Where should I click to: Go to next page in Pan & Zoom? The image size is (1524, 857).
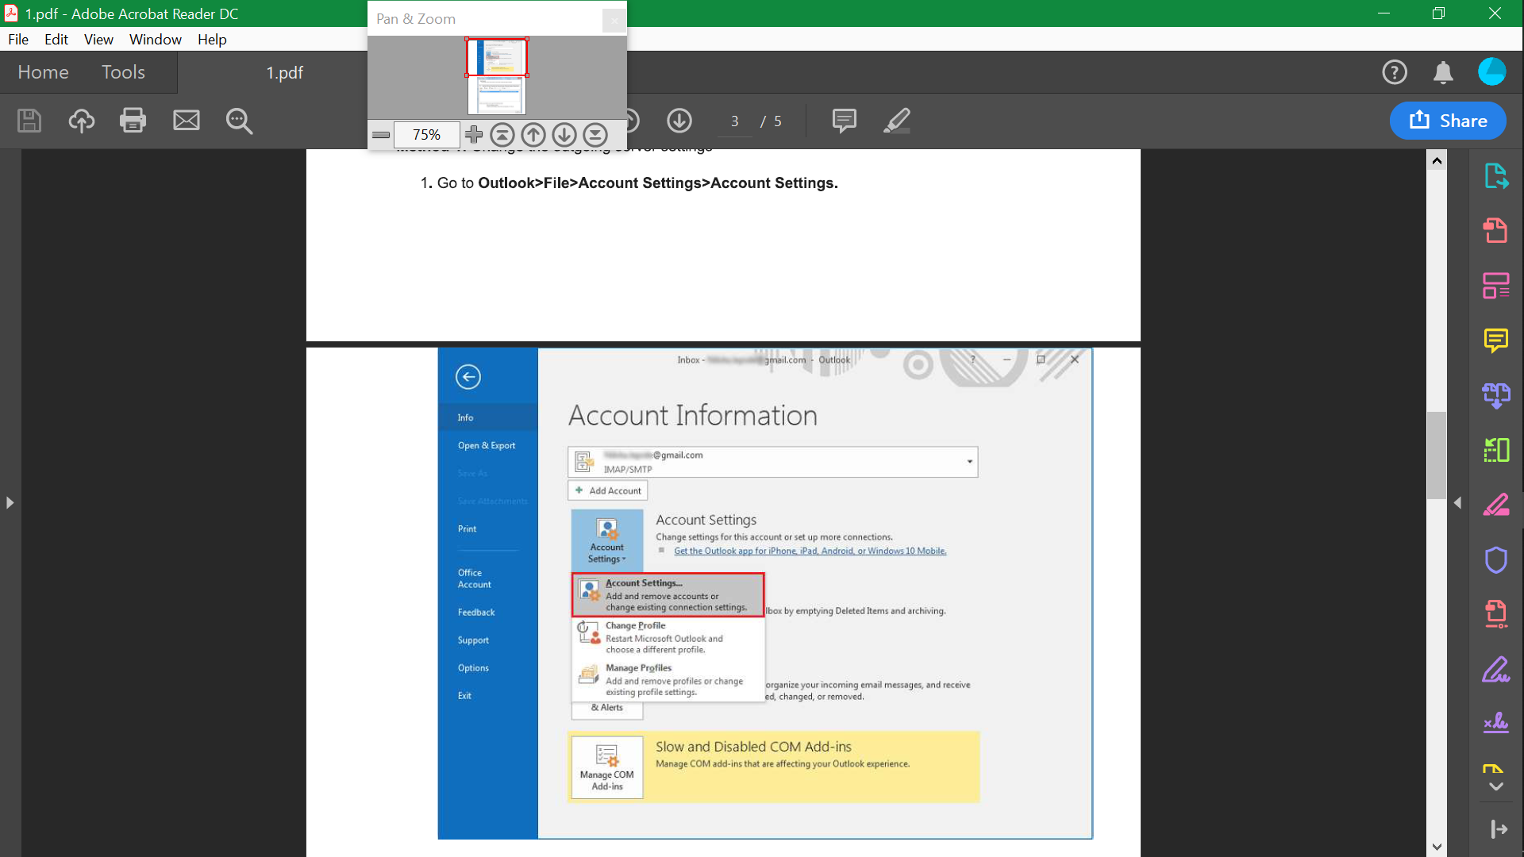(x=564, y=135)
